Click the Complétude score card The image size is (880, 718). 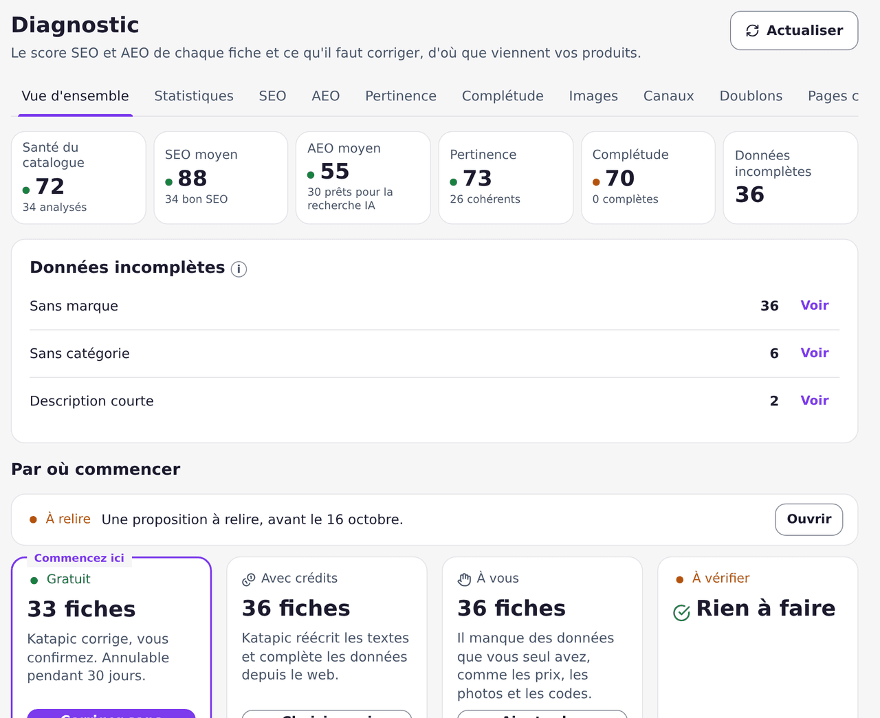pyautogui.click(x=648, y=178)
